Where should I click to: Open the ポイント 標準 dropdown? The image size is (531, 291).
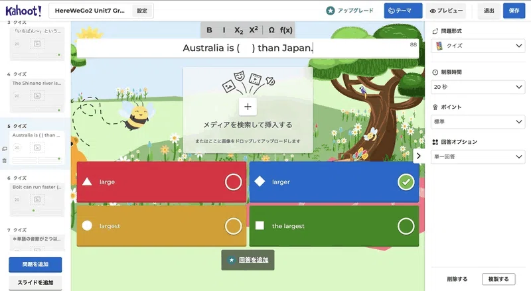(478, 121)
